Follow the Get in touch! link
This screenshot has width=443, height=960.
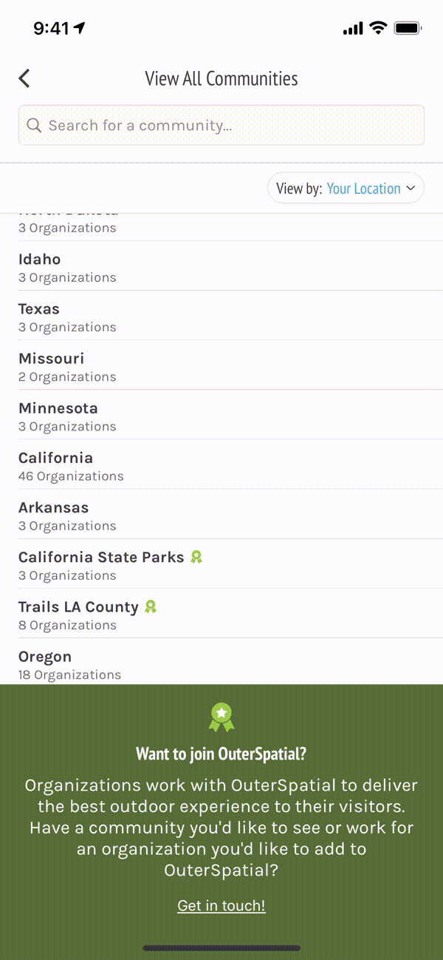pyautogui.click(x=221, y=905)
